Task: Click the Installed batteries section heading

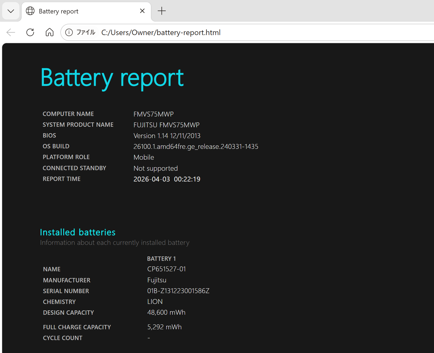Action: (78, 232)
